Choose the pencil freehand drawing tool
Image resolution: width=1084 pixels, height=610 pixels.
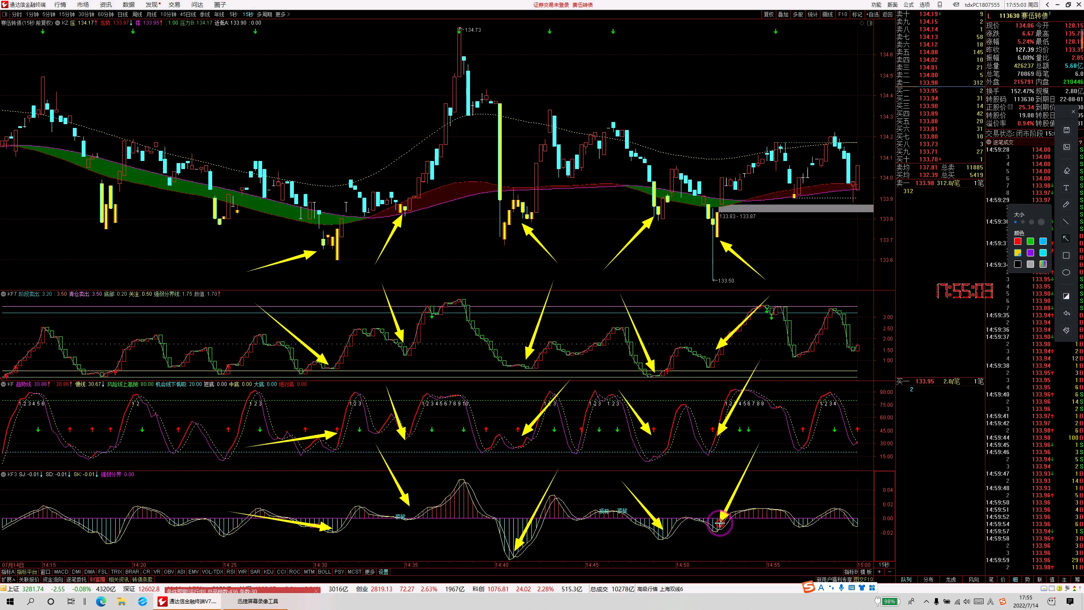point(1066,205)
